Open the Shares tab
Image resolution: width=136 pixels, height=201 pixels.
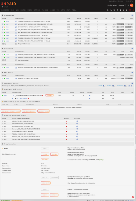[x=23, y=10]
